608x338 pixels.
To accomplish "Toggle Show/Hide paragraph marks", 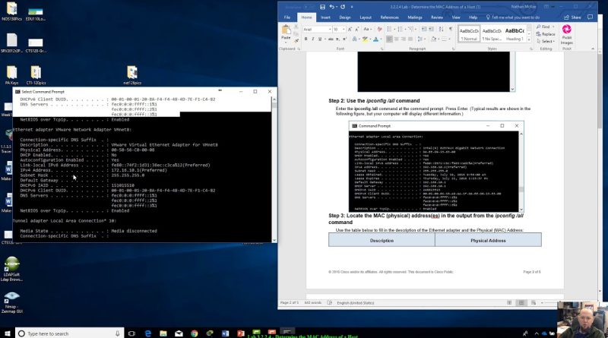I will [x=451, y=30].
